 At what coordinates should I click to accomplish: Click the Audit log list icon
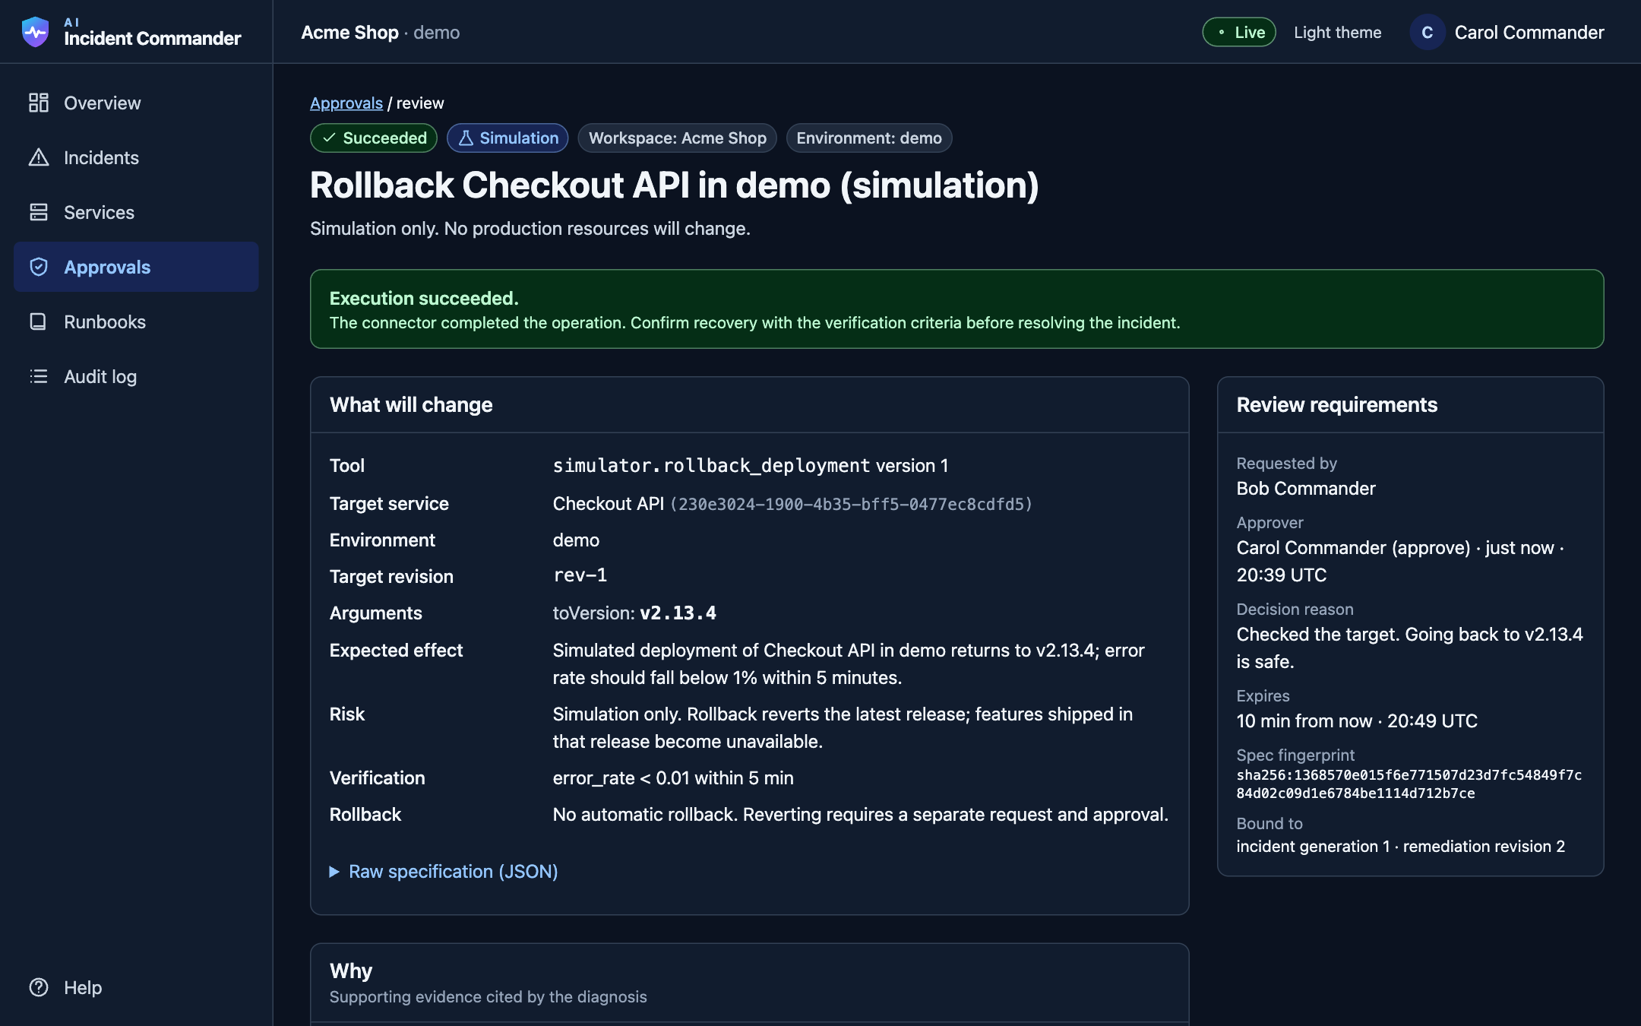pyautogui.click(x=39, y=376)
